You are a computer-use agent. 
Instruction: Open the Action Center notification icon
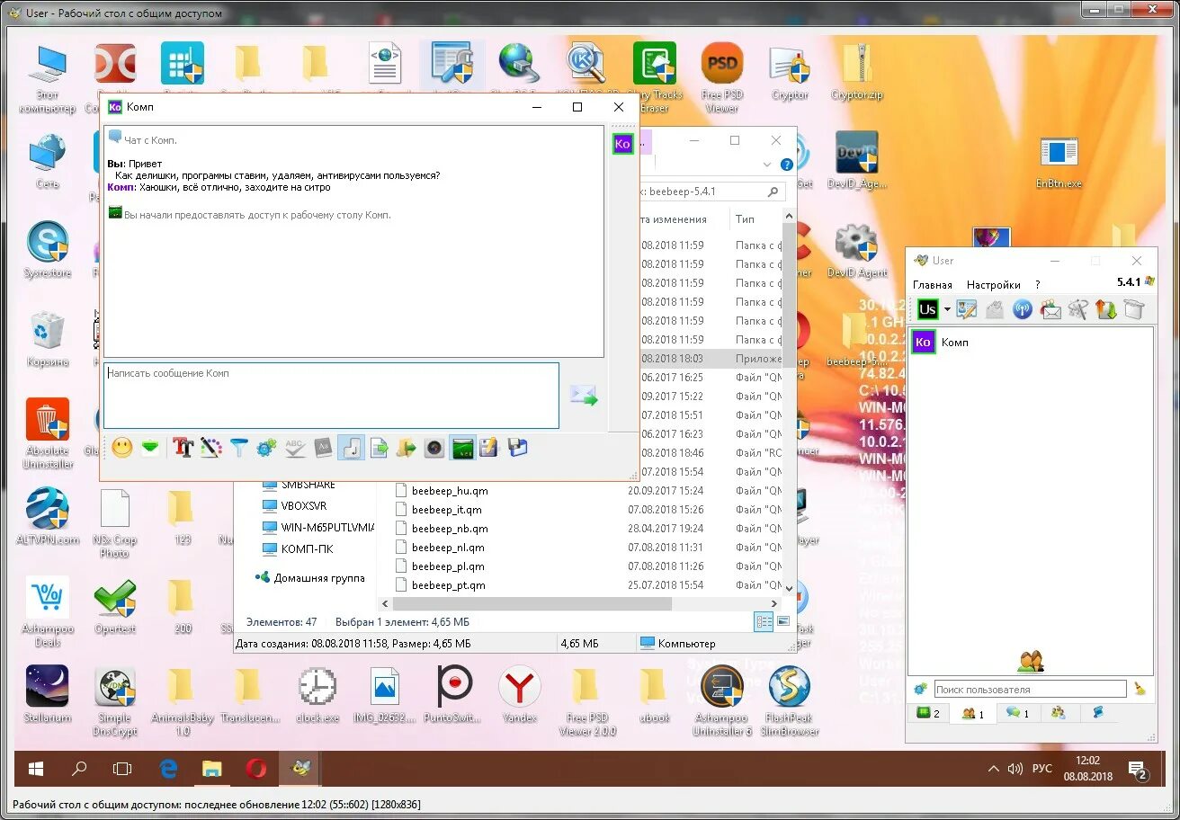pyautogui.click(x=1138, y=769)
